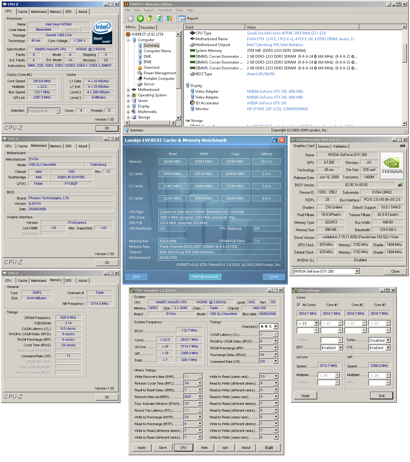
Task: Click the 3D Accelerator field icon
Action: coord(192,103)
